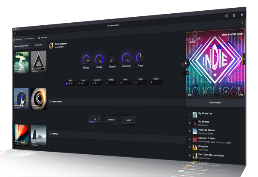Play the Drive East No Organ track

(x=186, y=63)
